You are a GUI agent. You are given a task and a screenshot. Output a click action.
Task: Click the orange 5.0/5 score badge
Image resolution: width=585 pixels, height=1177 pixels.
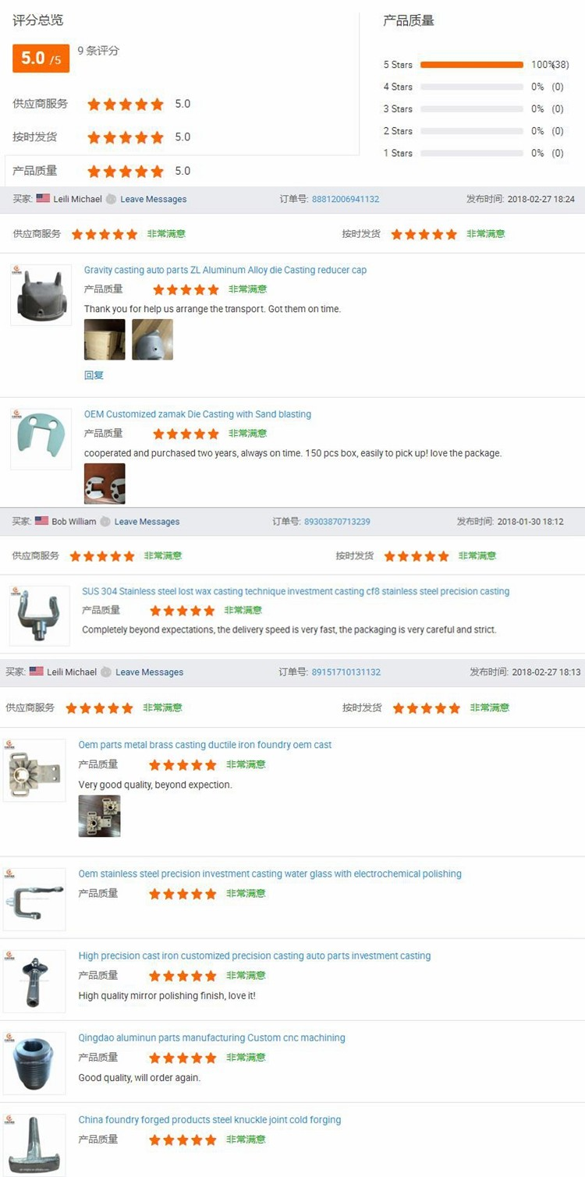coord(41,58)
